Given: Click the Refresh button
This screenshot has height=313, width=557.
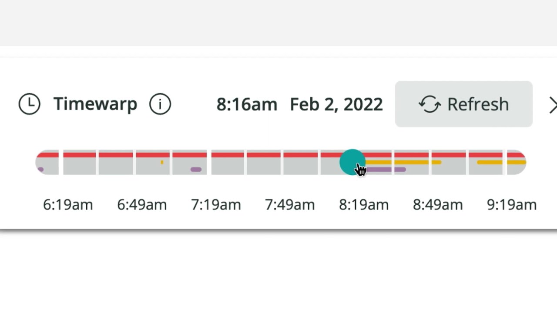Looking at the screenshot, I should (463, 104).
